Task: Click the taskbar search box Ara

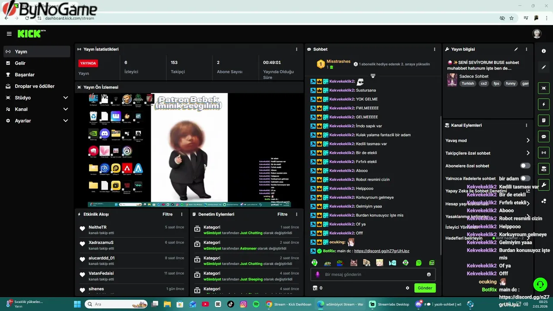Action: 116,304
